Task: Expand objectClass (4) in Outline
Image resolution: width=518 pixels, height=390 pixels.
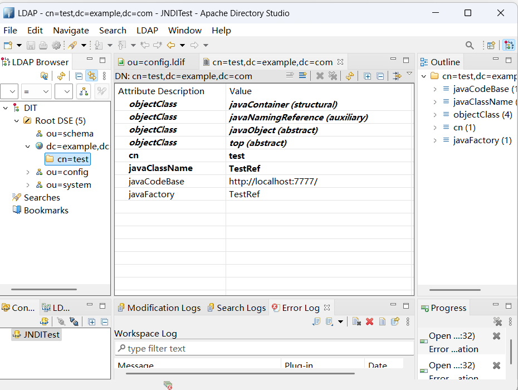Action: (x=435, y=115)
